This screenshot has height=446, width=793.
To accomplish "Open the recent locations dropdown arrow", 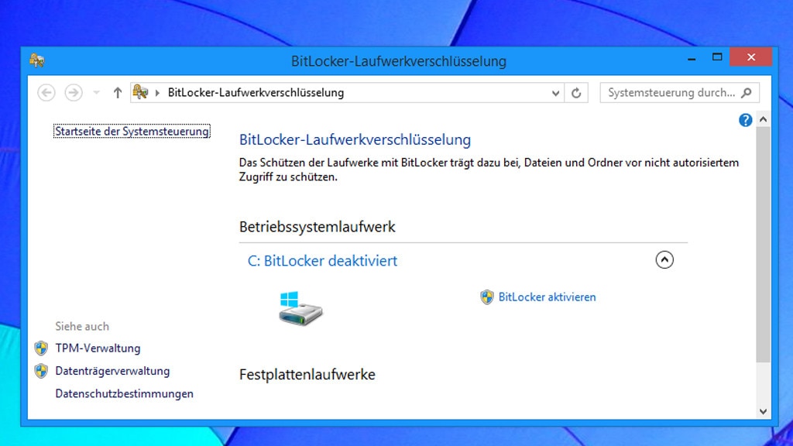I will pyautogui.click(x=96, y=93).
